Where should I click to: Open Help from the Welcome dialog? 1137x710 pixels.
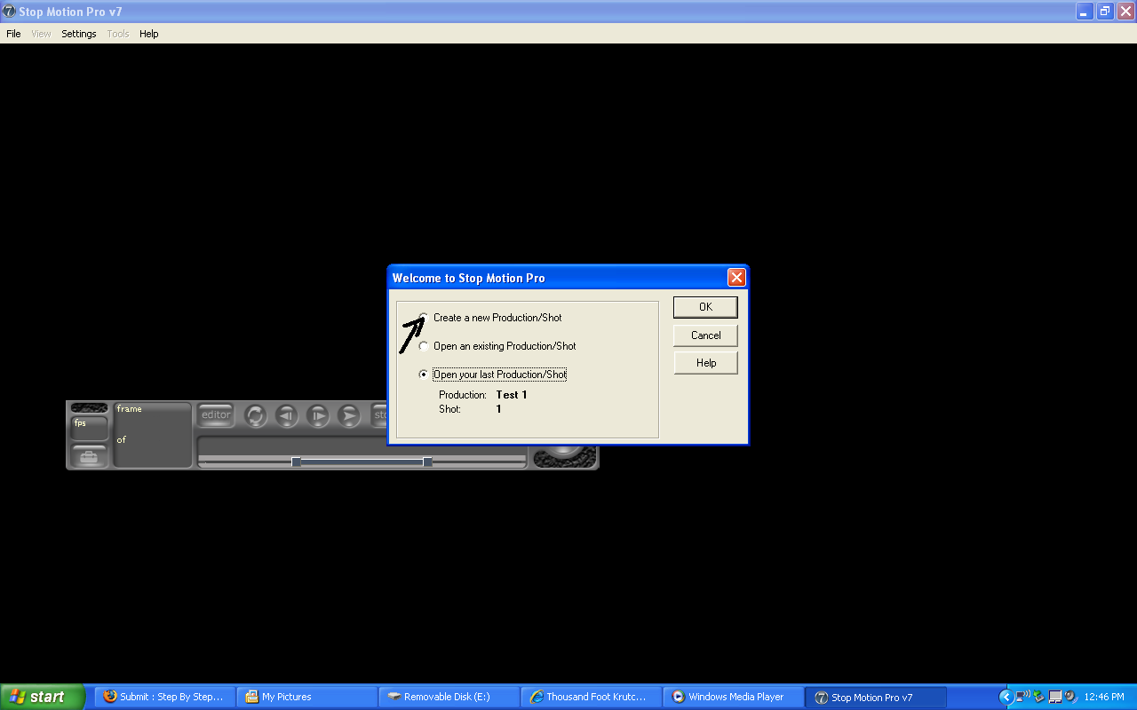point(705,363)
